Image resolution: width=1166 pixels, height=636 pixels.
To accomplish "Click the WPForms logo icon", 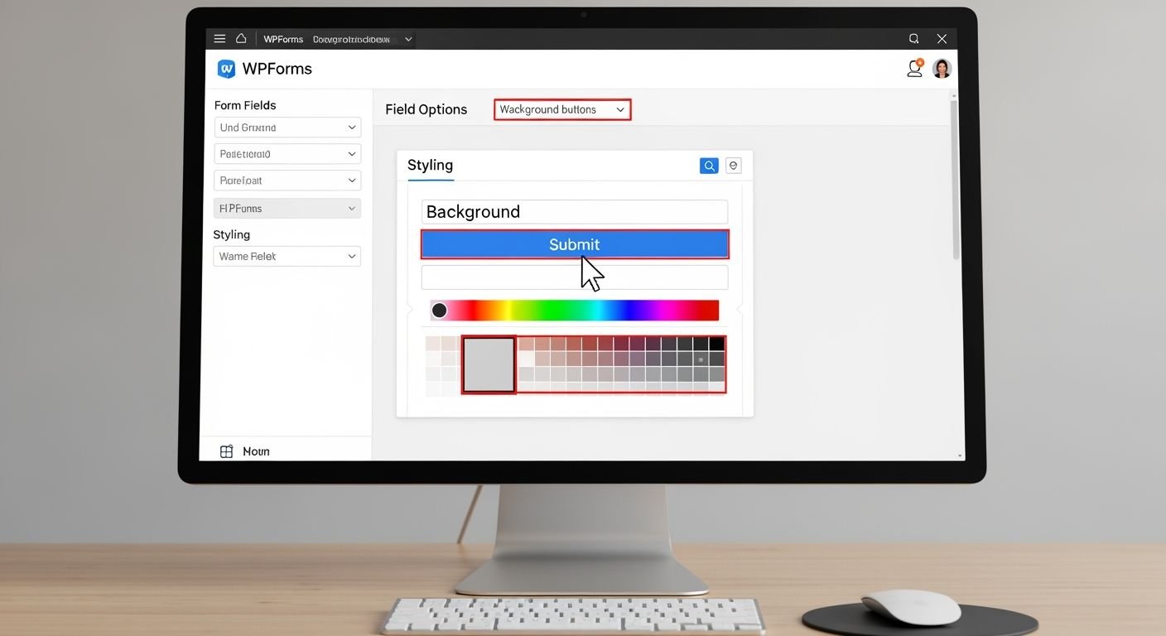I will click(226, 69).
